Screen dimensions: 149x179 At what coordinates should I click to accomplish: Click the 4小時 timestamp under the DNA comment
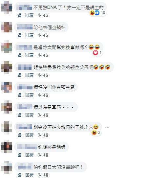(x=43, y=15)
